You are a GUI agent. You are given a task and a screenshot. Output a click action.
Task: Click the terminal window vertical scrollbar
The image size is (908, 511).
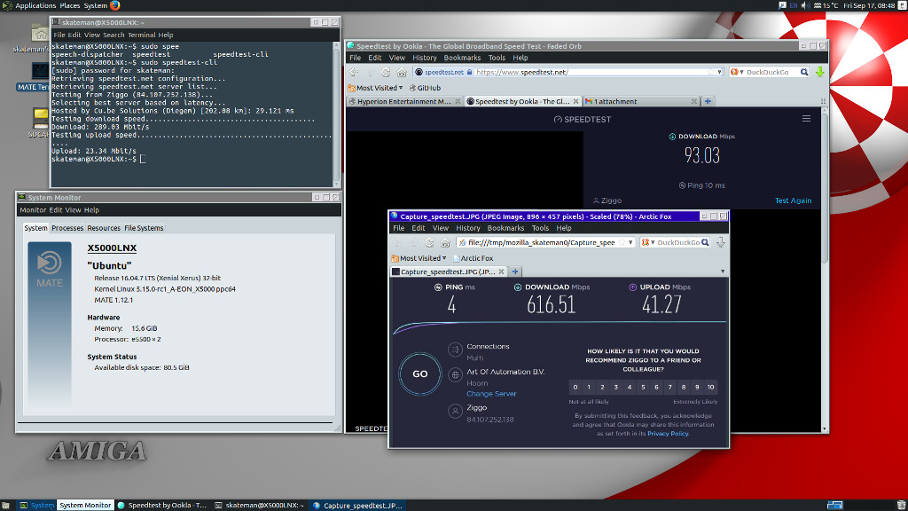(x=336, y=114)
